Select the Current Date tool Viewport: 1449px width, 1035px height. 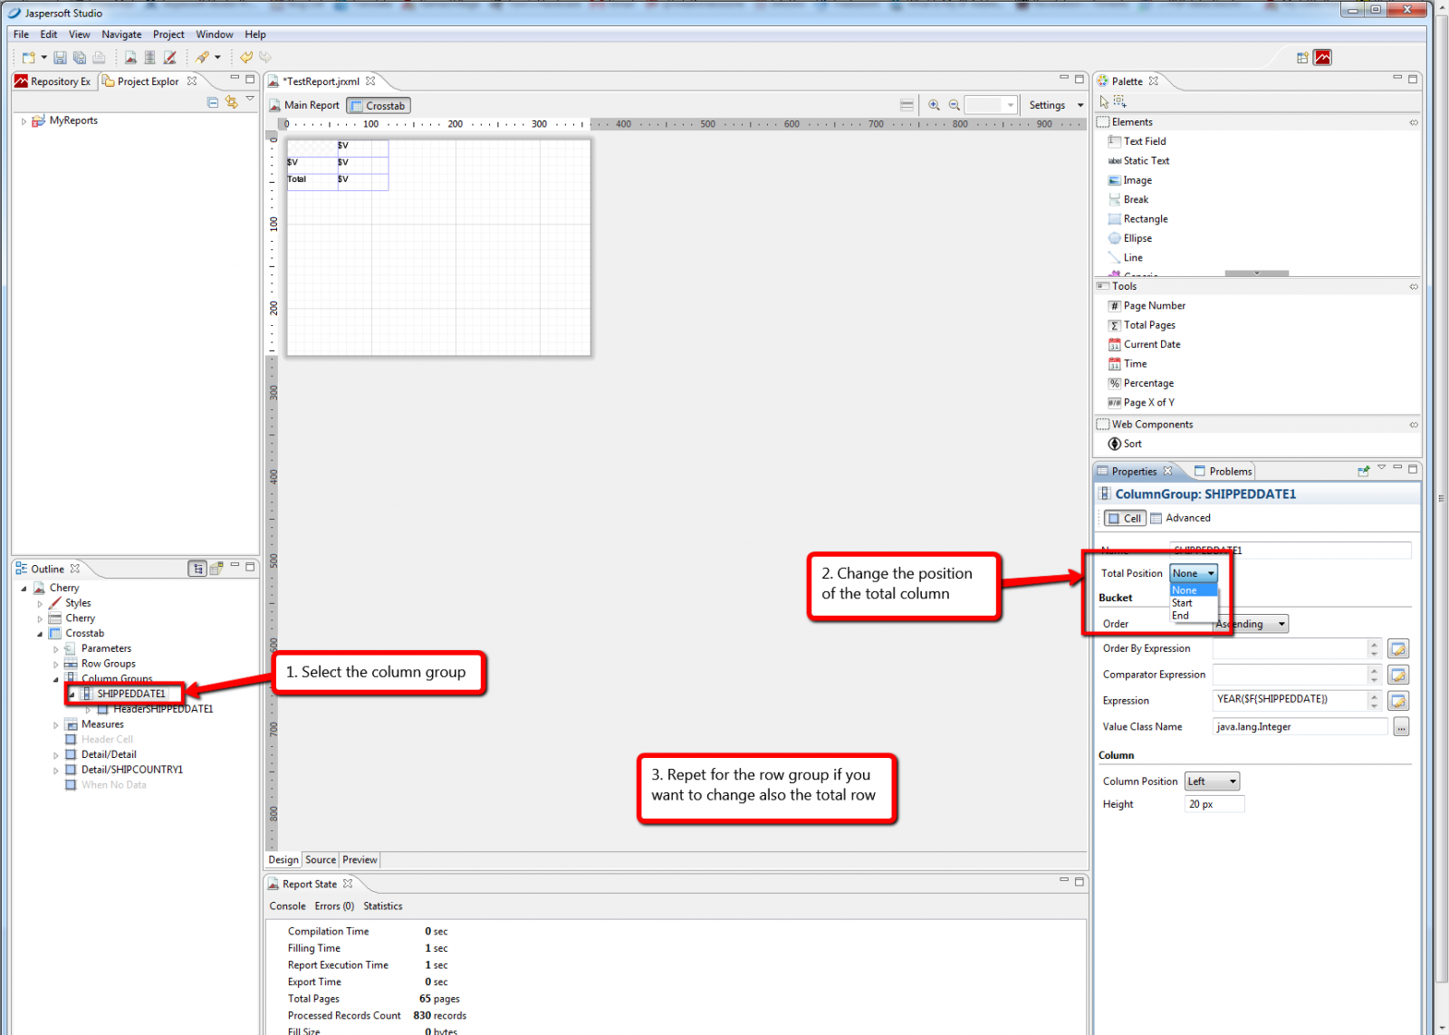click(x=1145, y=344)
